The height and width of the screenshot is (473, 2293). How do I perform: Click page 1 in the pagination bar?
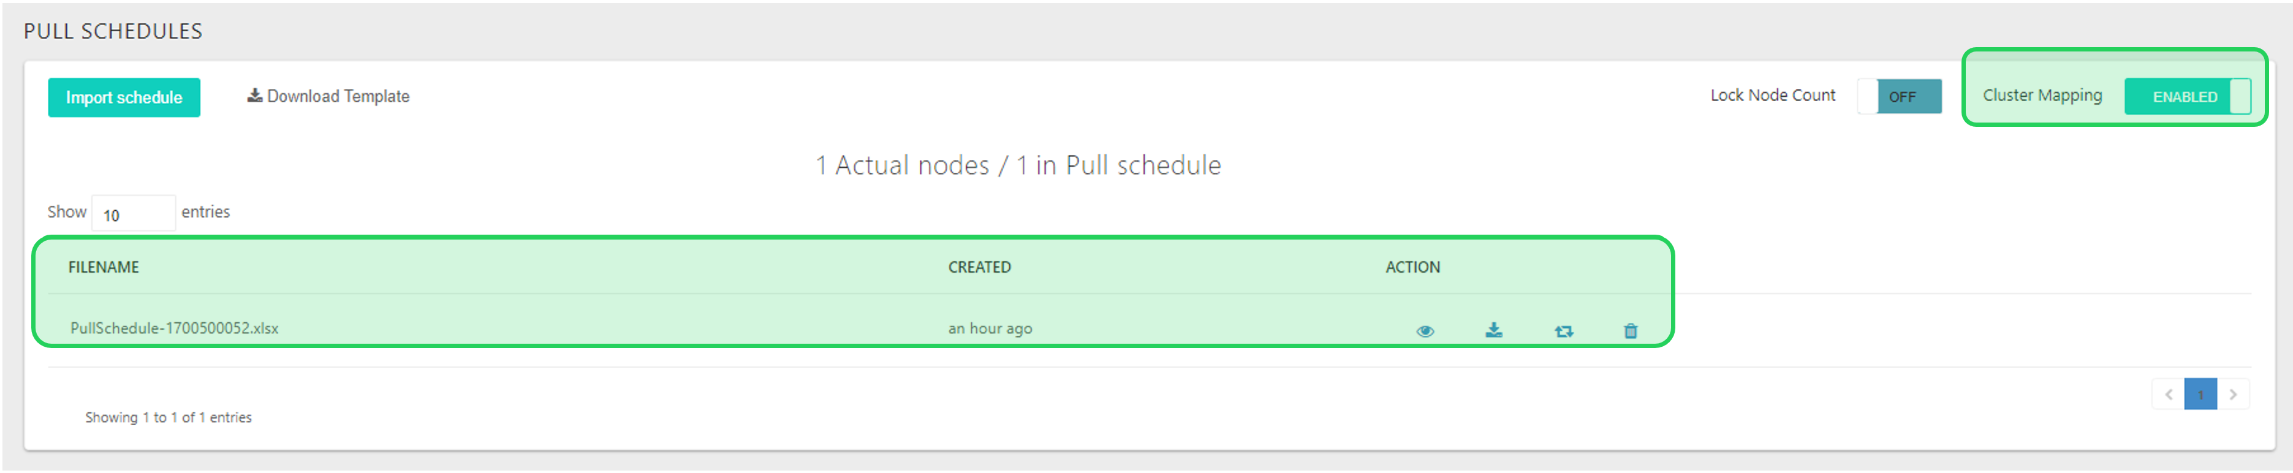(x=2201, y=395)
